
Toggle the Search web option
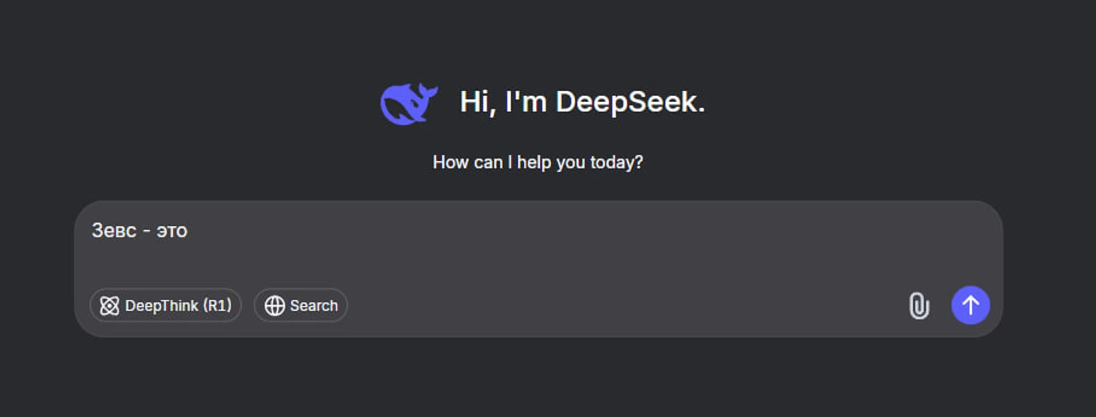tap(301, 305)
